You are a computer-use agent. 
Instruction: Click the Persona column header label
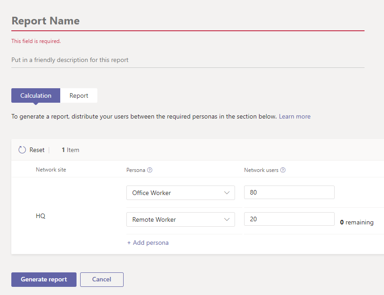click(x=135, y=170)
